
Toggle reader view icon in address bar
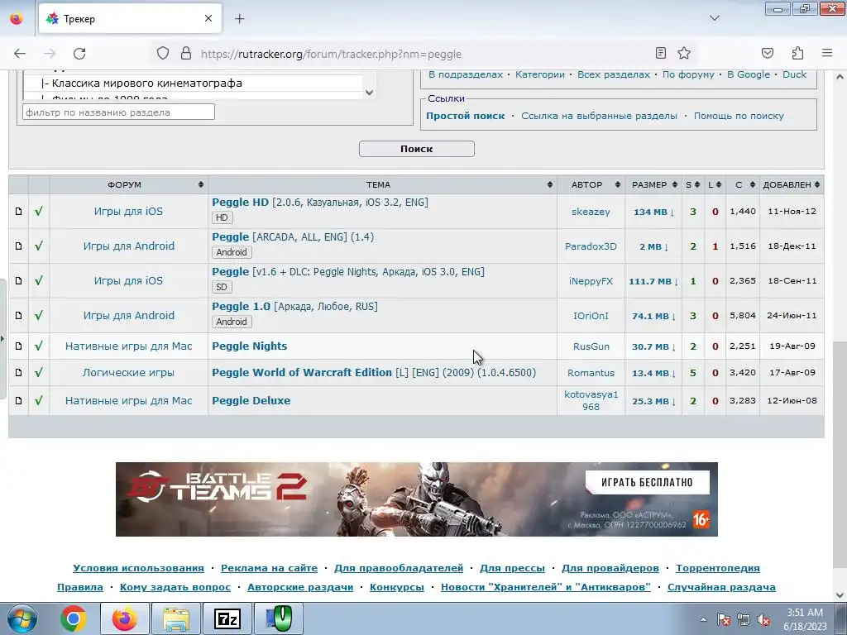point(661,53)
